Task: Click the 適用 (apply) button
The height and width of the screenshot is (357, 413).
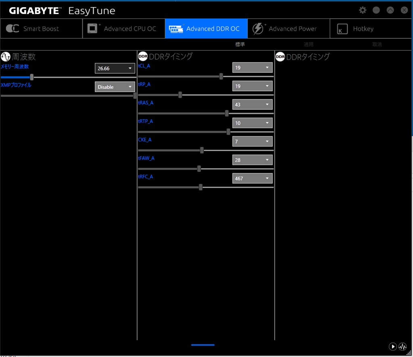Action: coord(309,44)
